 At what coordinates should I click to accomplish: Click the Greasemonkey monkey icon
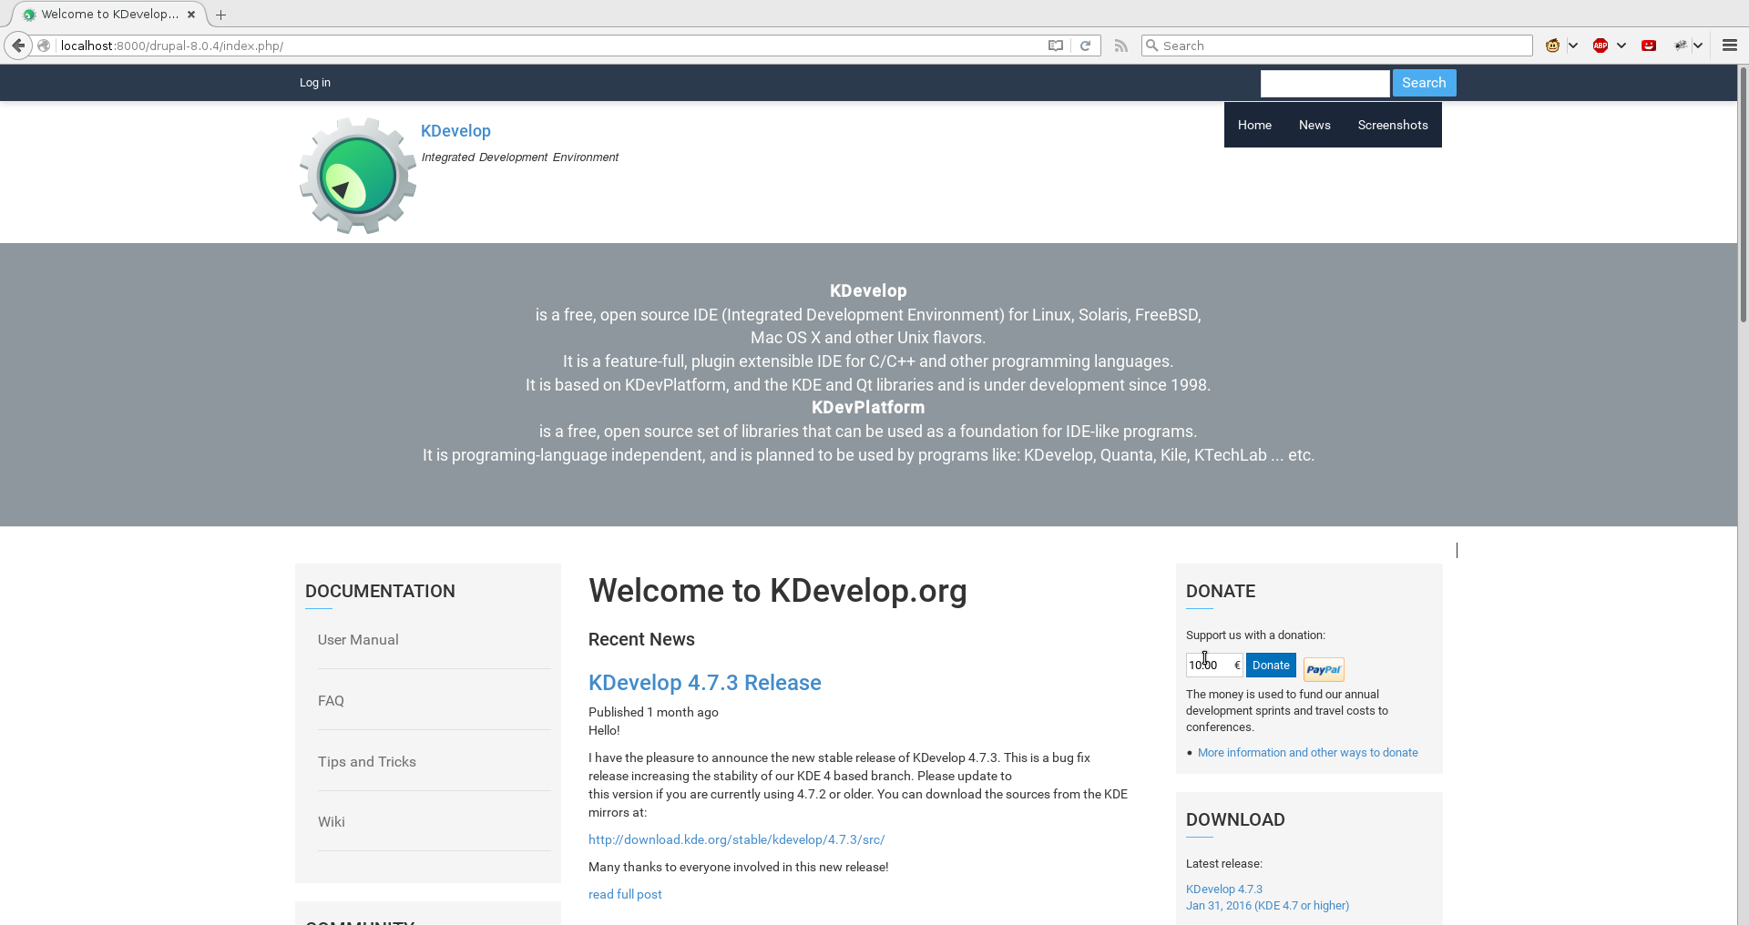coord(1553,46)
